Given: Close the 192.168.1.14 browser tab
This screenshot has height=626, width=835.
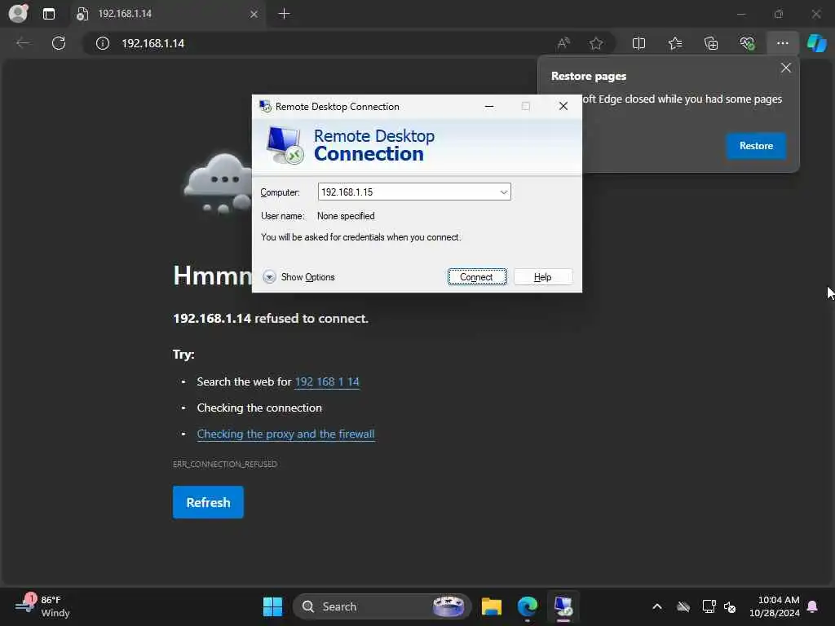Looking at the screenshot, I should tap(254, 14).
